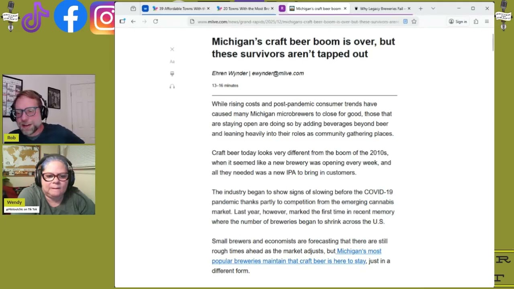Image resolution: width=514 pixels, height=289 pixels.
Task: Click paragraph beginning 'Craft beer today looks'
Action: point(301,163)
